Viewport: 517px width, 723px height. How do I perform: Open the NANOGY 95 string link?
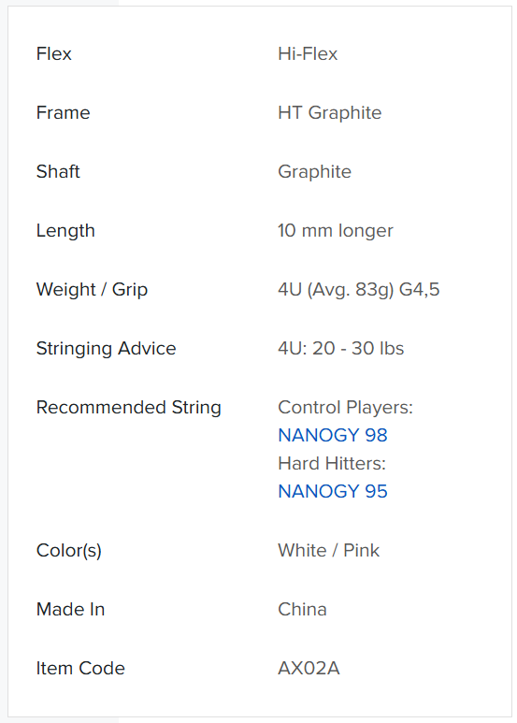click(333, 492)
